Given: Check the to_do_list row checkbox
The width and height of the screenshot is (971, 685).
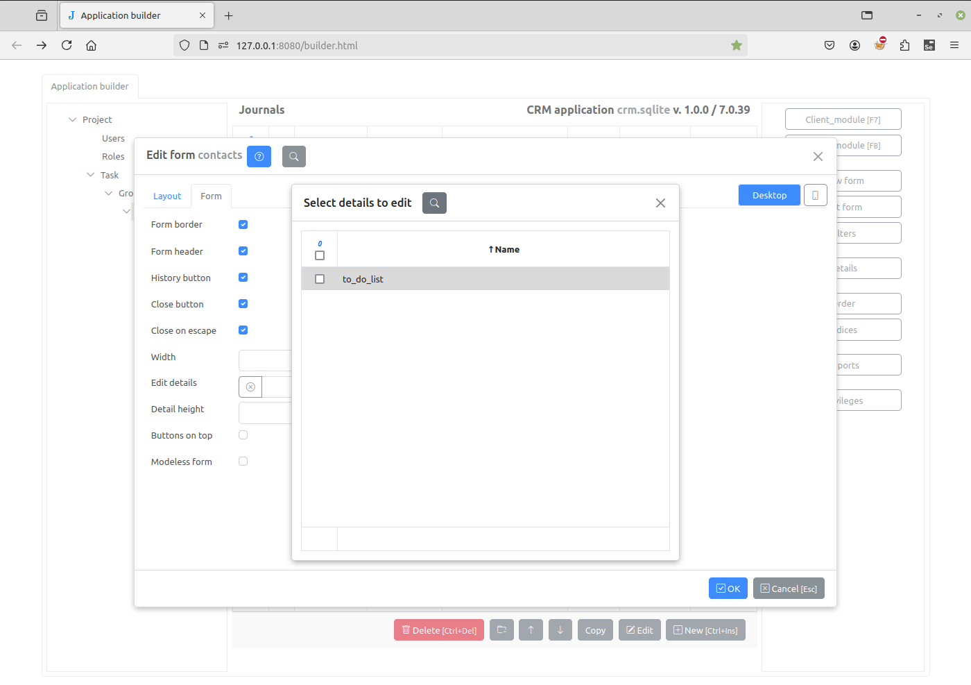Looking at the screenshot, I should 320,279.
